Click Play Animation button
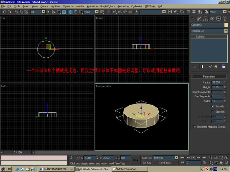 [193, 158]
